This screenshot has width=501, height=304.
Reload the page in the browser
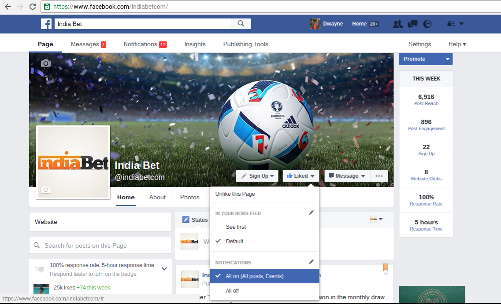pos(32,7)
